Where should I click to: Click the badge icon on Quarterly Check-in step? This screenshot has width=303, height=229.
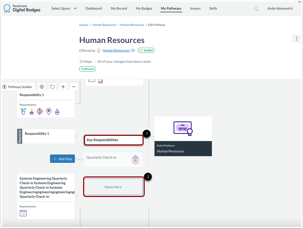click(135, 159)
